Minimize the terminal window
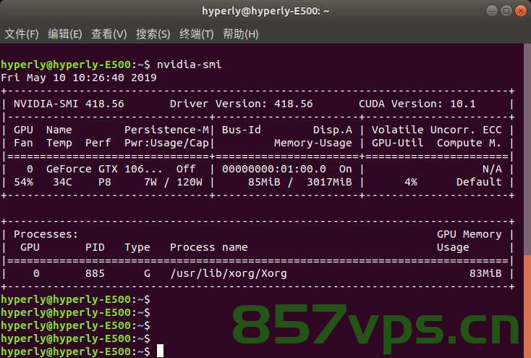This screenshot has width=531, height=358. (492, 11)
